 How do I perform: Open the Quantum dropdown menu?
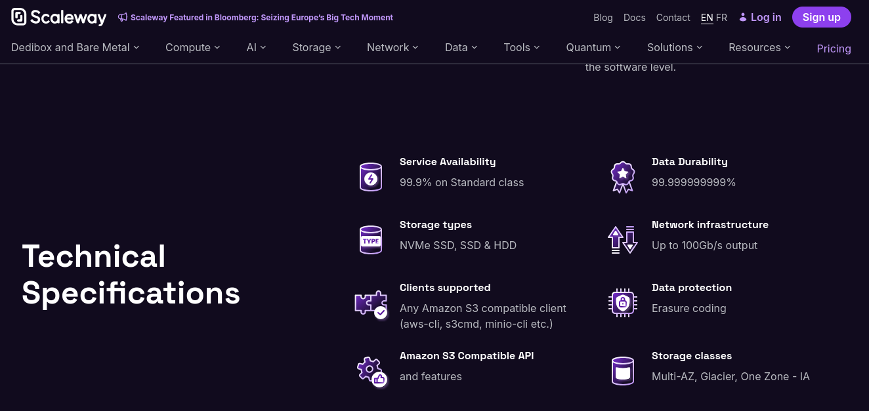point(593,47)
